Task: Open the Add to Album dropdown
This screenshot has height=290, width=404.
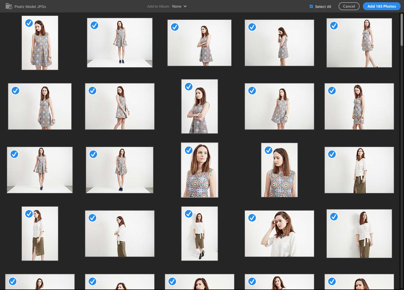Action: coord(179,7)
